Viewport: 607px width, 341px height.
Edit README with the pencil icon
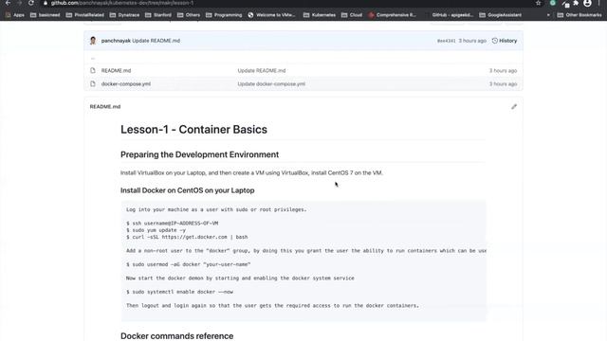514,107
